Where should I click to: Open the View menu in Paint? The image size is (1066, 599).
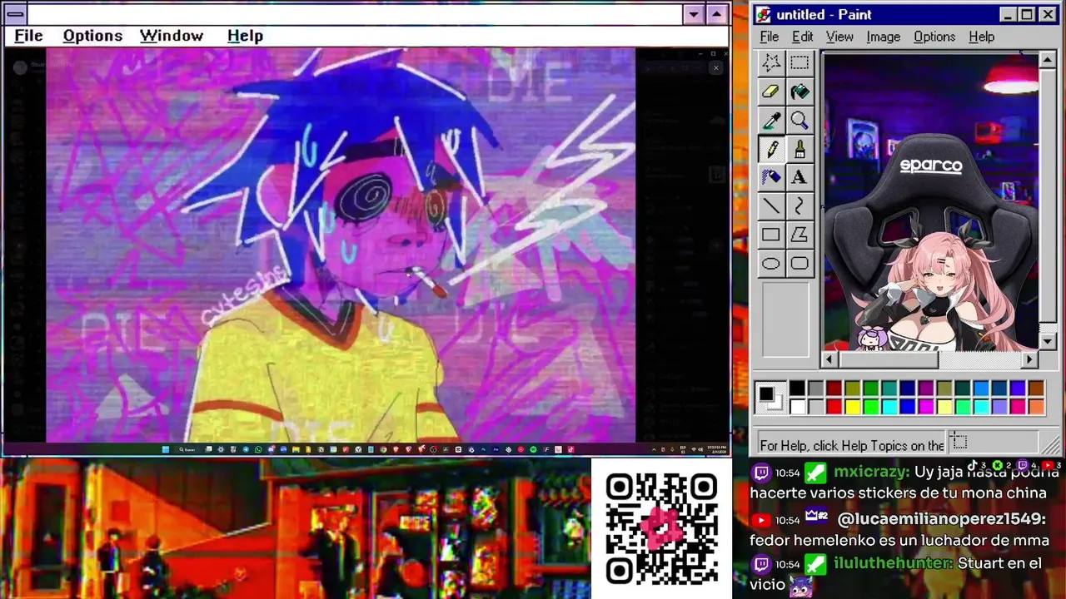click(839, 37)
